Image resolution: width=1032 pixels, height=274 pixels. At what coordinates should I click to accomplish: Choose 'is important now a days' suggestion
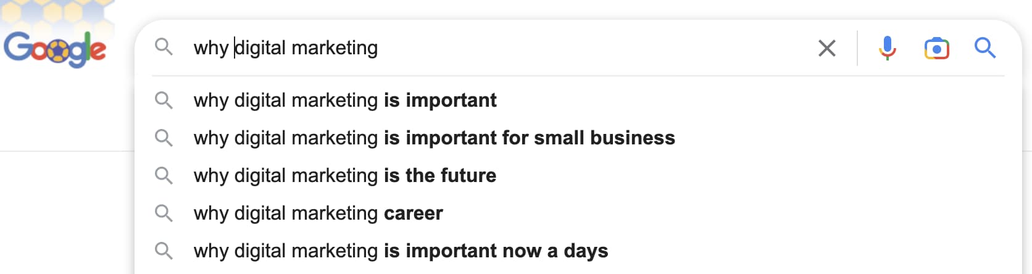pos(401,251)
